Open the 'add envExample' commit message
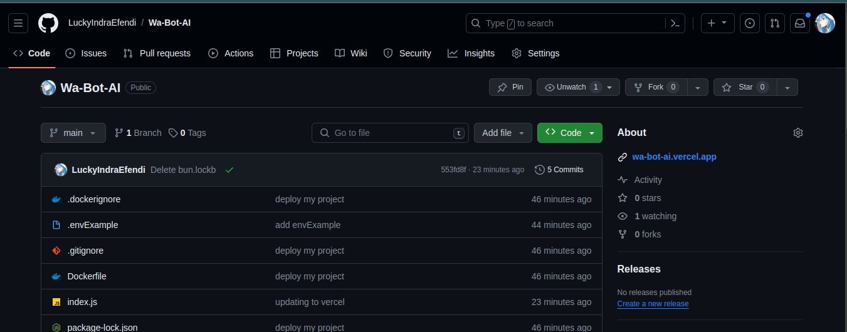 pyautogui.click(x=308, y=225)
